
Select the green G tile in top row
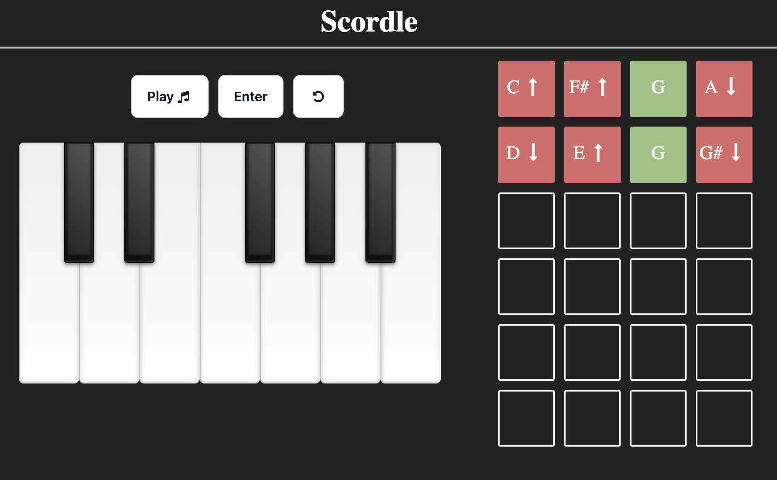pos(658,88)
